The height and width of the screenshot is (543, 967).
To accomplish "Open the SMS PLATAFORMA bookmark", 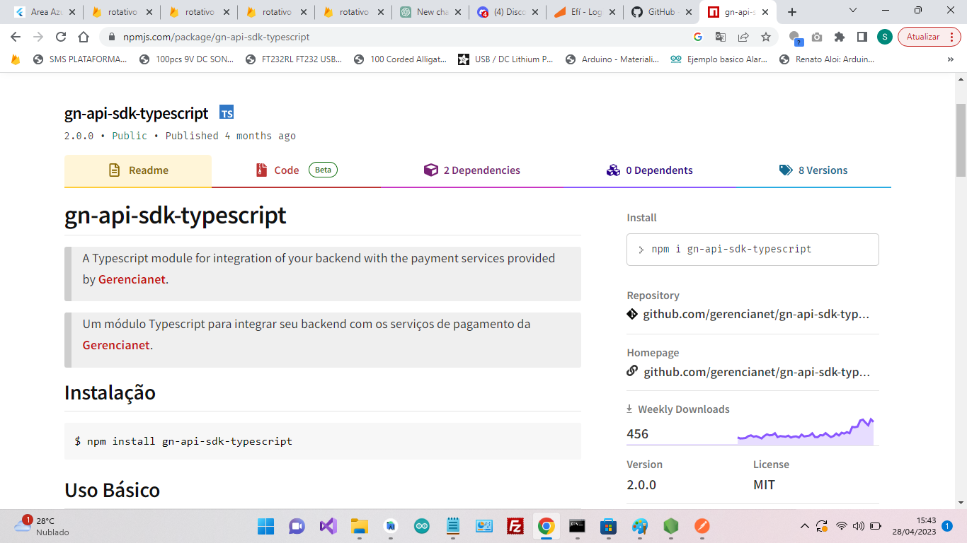I will click(x=80, y=59).
